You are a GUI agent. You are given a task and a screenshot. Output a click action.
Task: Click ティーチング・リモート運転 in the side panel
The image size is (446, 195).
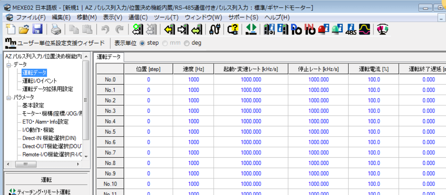click(x=44, y=192)
